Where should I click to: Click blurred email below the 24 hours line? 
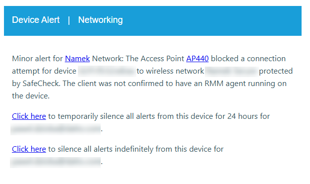[x=56, y=129]
